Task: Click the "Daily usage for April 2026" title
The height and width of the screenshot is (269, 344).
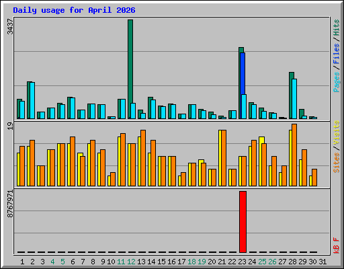Action: pyautogui.click(x=74, y=10)
